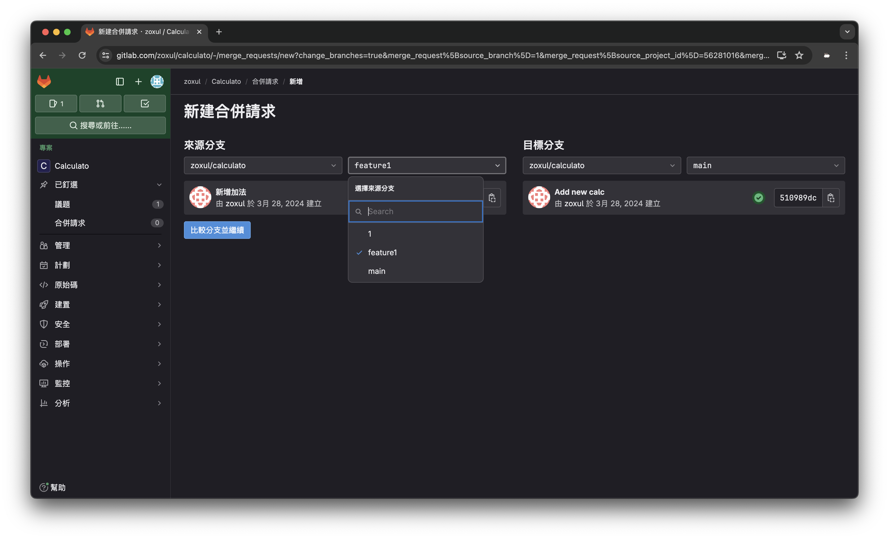Select branch main in dropdown list
889x539 pixels.
(376, 271)
